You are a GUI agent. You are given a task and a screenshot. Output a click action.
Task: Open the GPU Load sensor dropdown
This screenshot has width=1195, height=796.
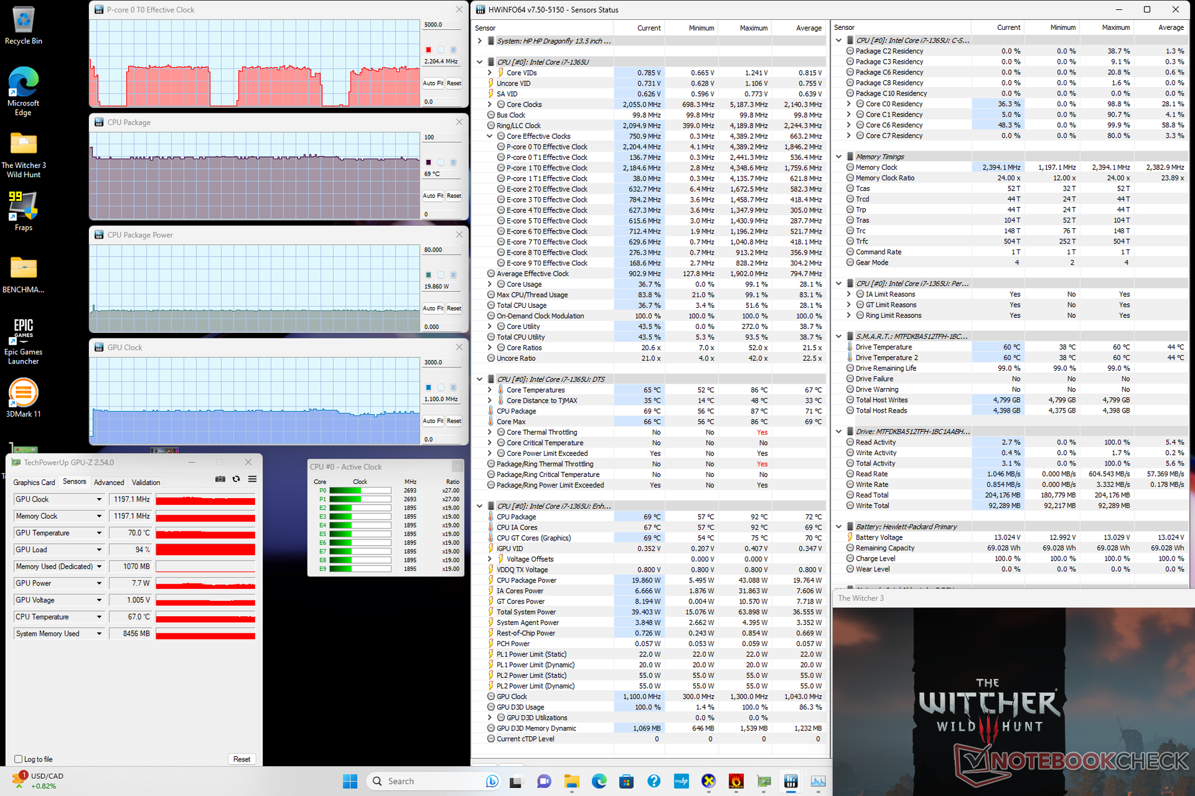[99, 550]
